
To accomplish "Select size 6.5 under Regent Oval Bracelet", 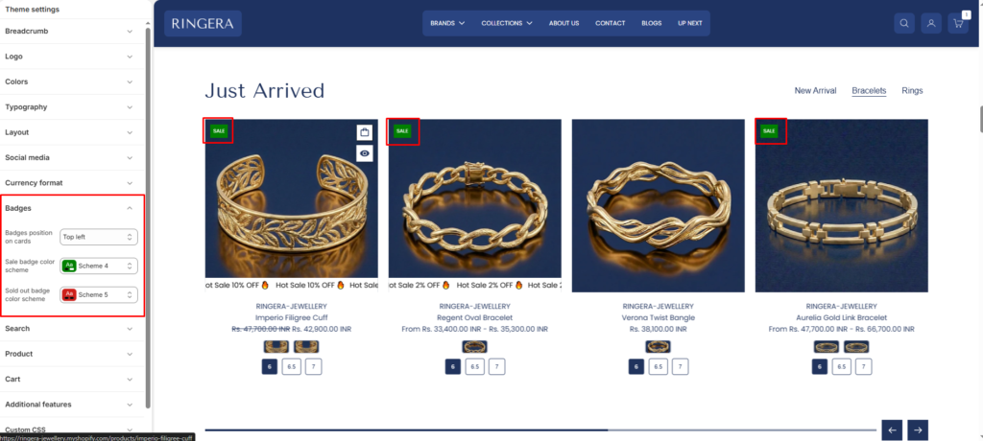I will 474,366.
